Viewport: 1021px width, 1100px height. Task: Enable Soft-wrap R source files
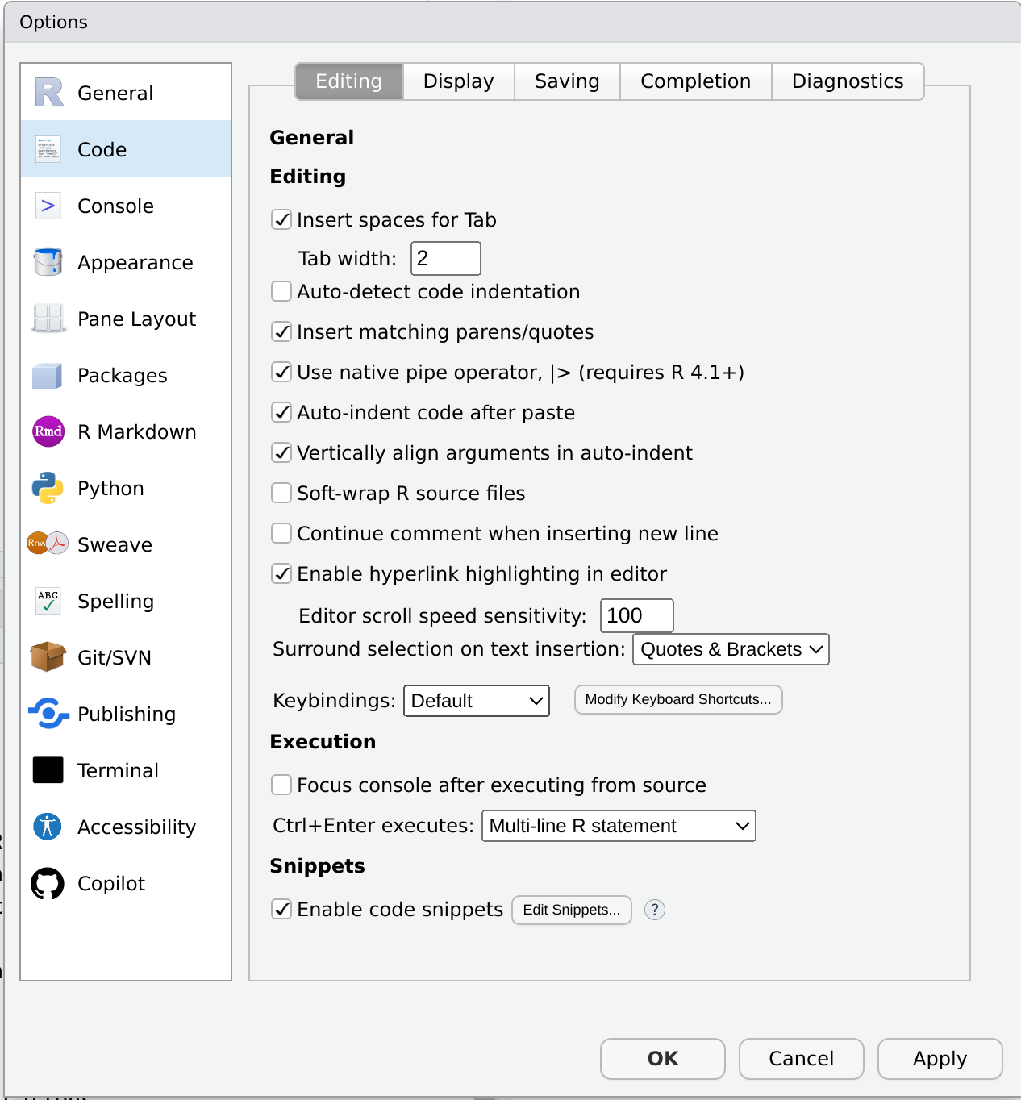(281, 493)
